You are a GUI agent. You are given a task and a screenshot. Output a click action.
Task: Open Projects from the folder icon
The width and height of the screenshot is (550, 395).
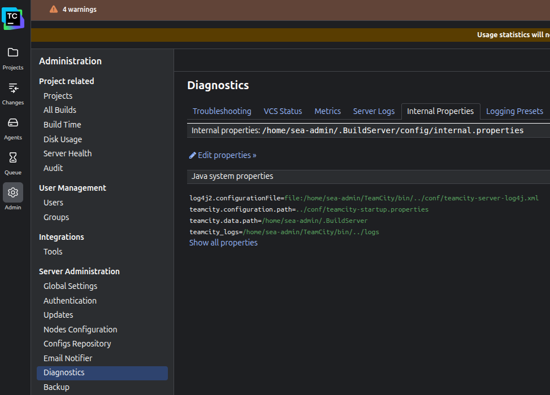coord(13,52)
